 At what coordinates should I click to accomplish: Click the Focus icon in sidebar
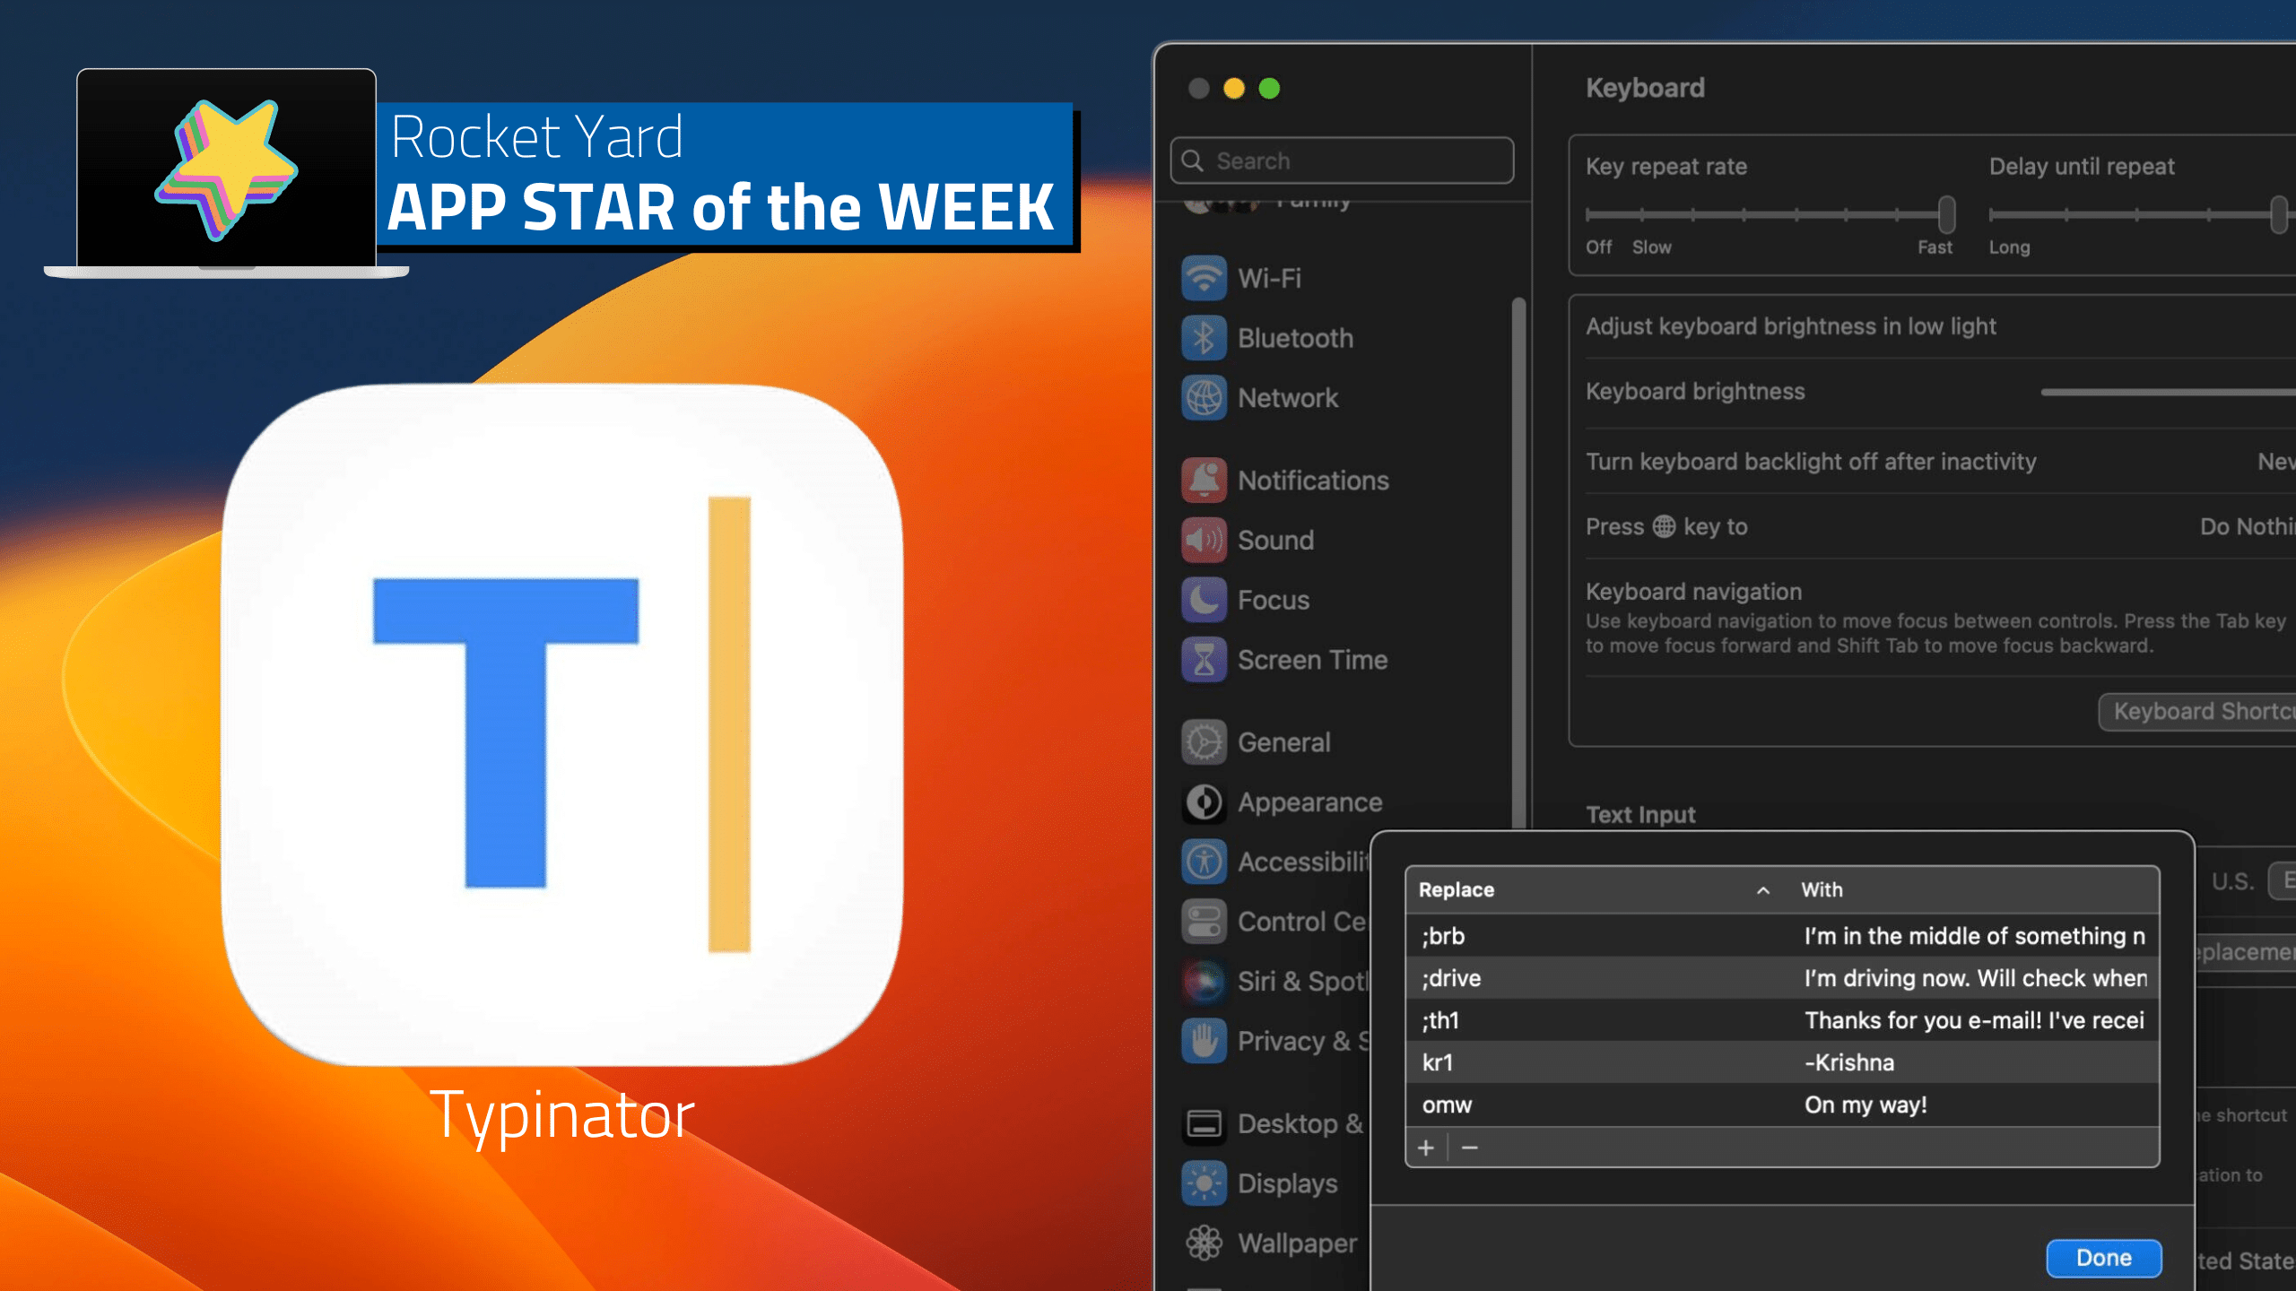[x=1205, y=599]
